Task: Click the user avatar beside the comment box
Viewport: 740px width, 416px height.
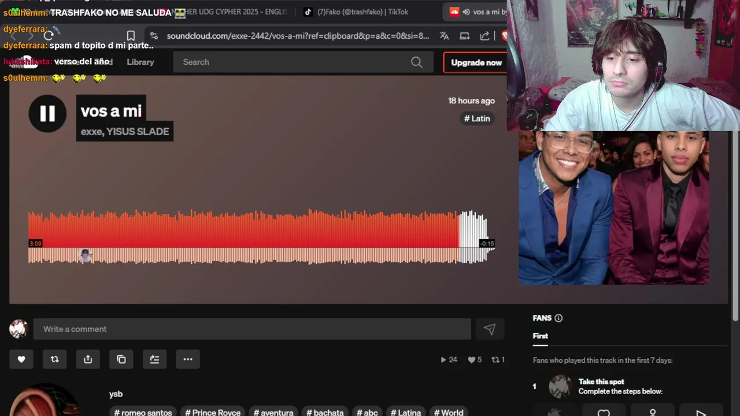Action: point(18,329)
